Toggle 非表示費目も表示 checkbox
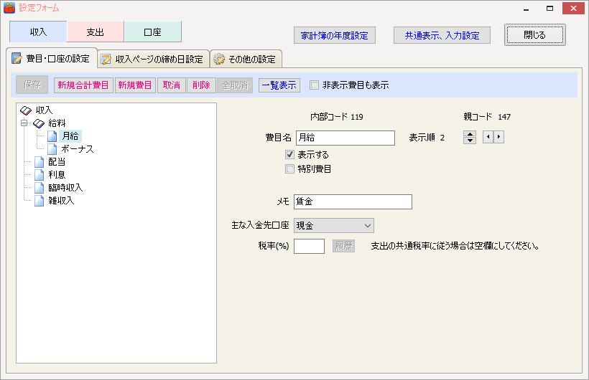 click(314, 85)
